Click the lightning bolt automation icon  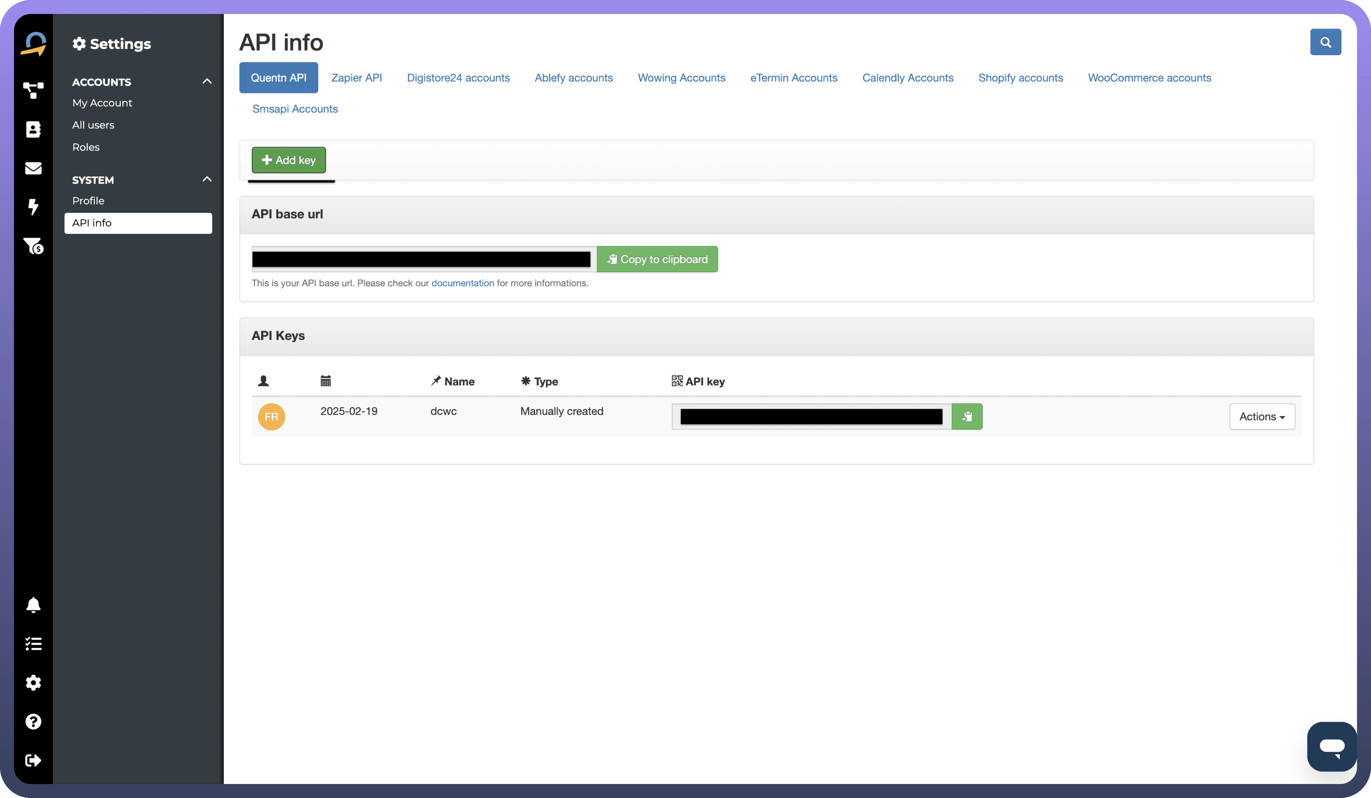pos(33,207)
